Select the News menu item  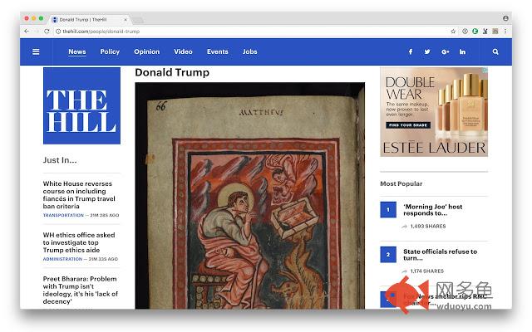point(77,51)
